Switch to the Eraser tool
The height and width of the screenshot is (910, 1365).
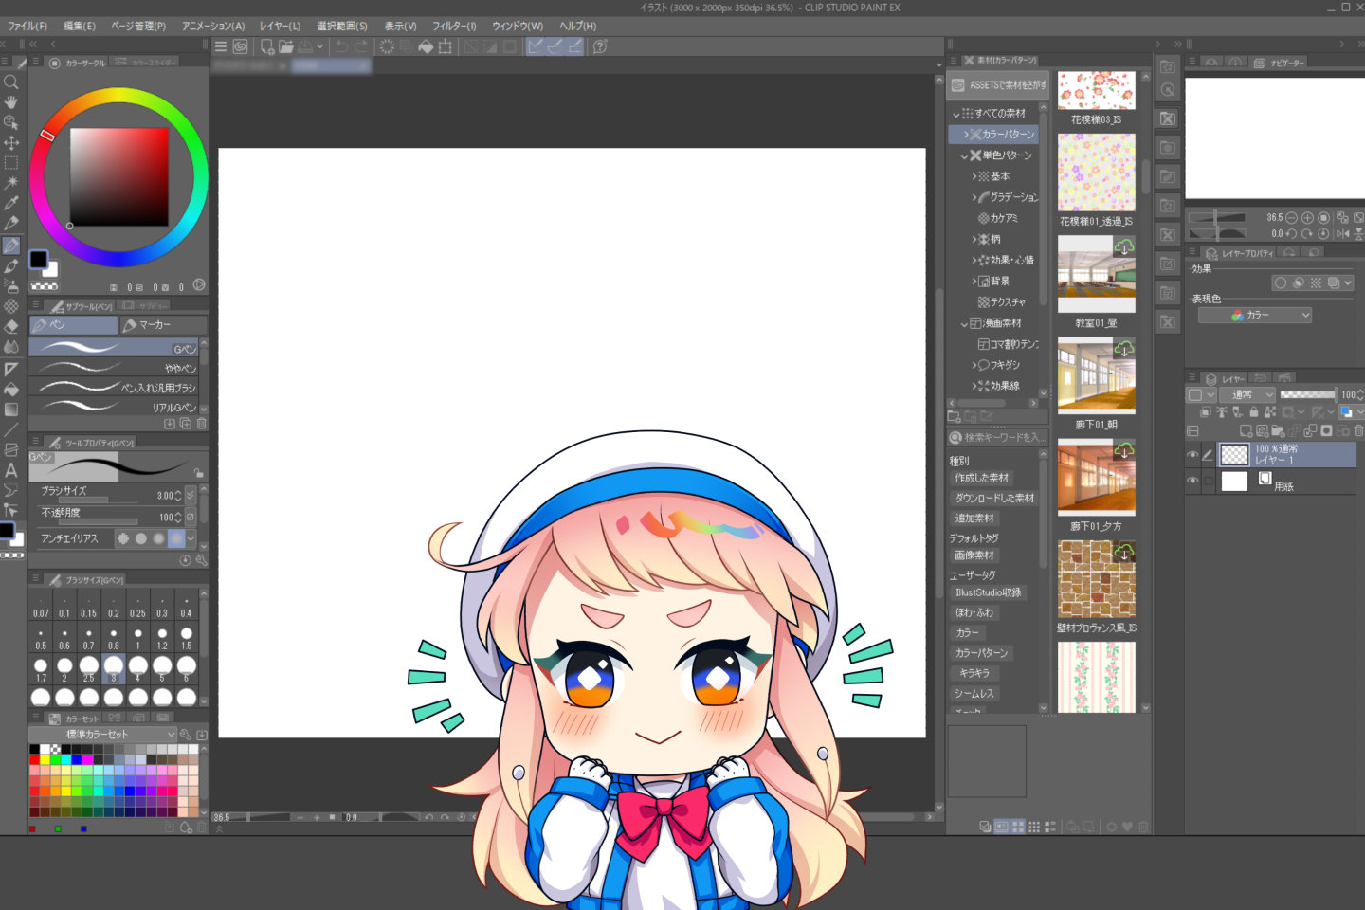pos(11,327)
